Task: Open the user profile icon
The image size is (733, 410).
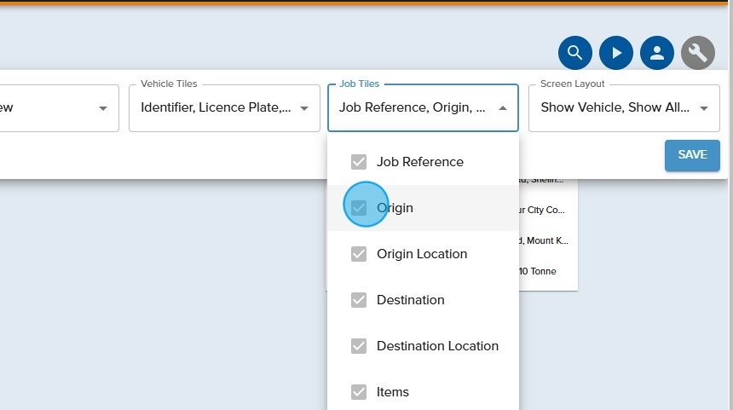Action: [x=657, y=53]
